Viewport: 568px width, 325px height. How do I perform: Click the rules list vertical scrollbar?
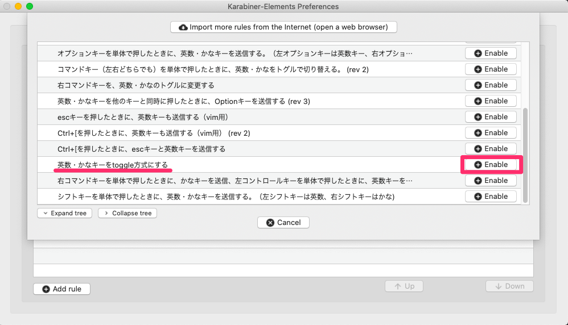coord(525,156)
